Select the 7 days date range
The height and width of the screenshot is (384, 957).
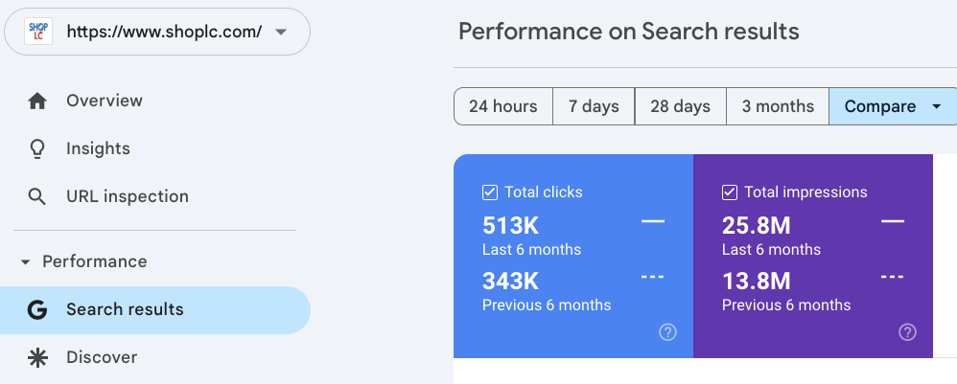tap(594, 106)
